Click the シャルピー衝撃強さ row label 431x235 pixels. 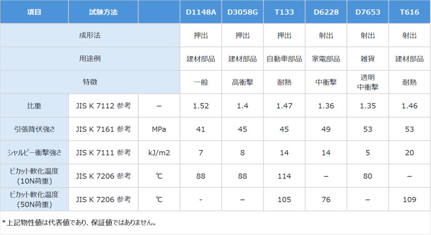coord(34,153)
